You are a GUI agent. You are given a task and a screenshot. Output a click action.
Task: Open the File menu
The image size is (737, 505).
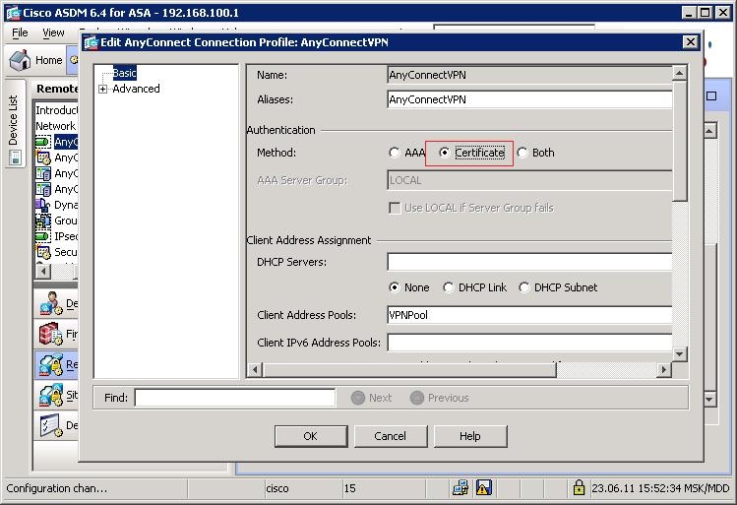click(20, 32)
